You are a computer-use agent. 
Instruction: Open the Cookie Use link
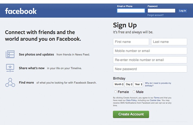(155, 100)
